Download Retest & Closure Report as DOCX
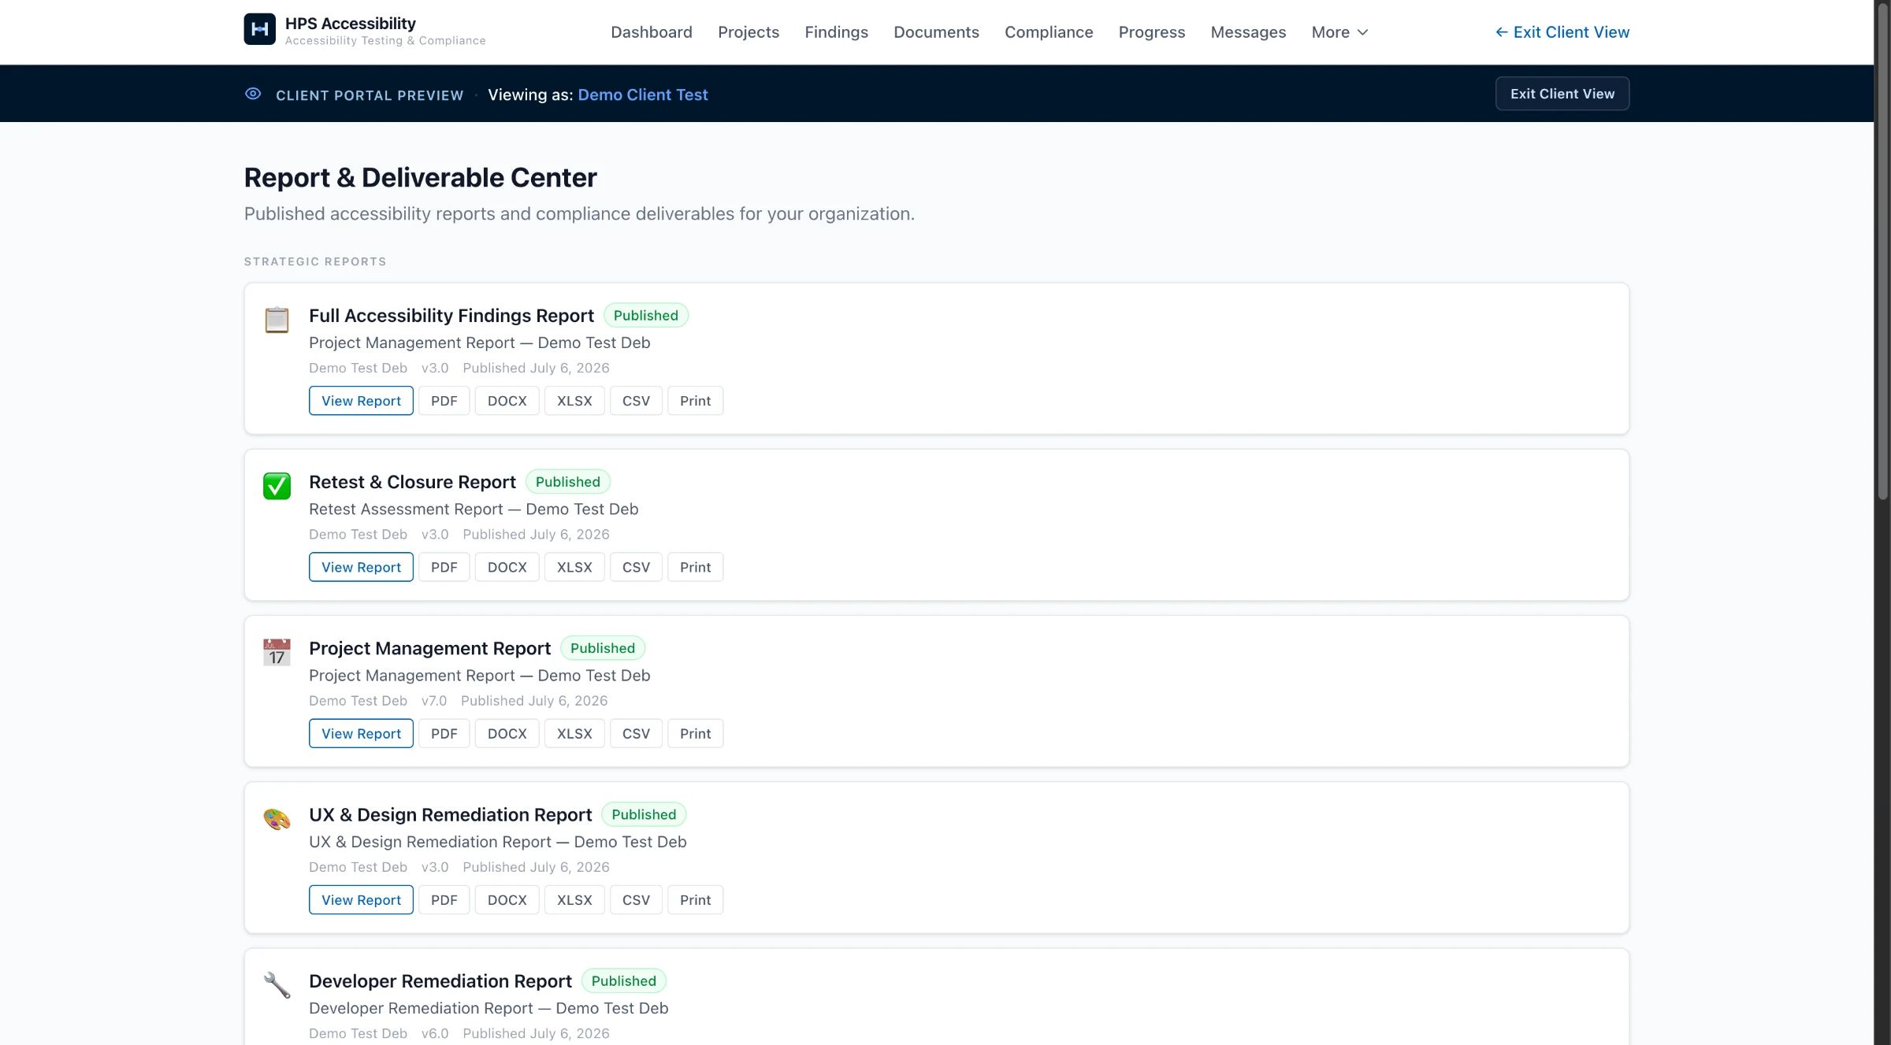 507,567
